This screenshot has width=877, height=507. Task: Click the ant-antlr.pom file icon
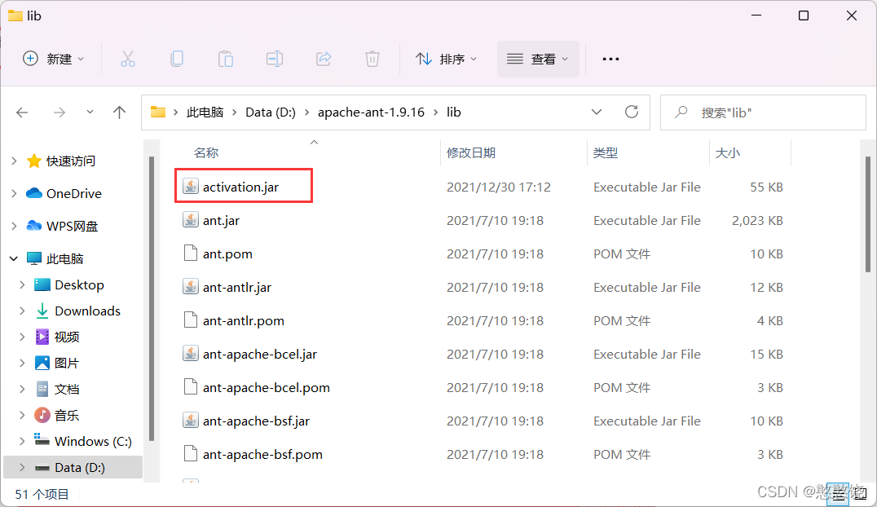[191, 320]
